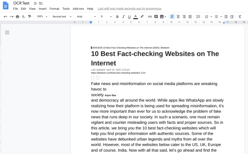Open the Normal text style dropdown
The height and width of the screenshot is (154, 248).
pyautogui.click(x=62, y=16)
